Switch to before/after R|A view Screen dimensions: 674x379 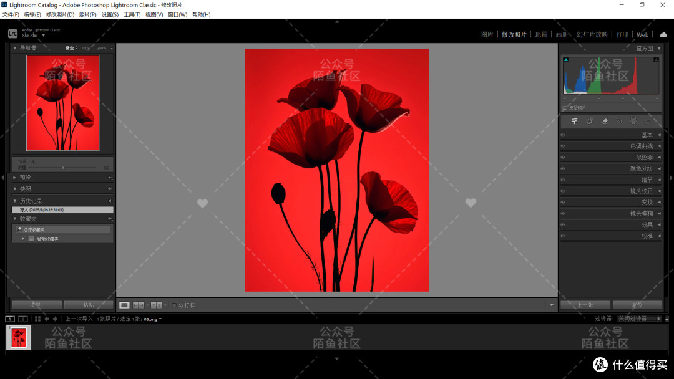tap(139, 305)
